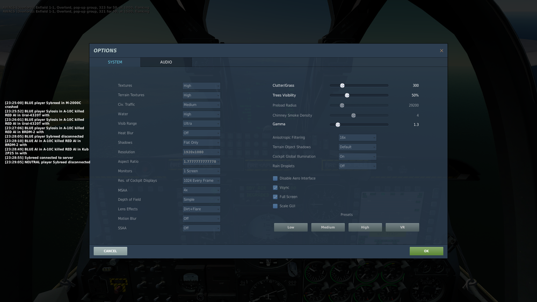The image size is (537, 302).
Task: Click the Clutter/Grass slider handle
Action: (342, 85)
